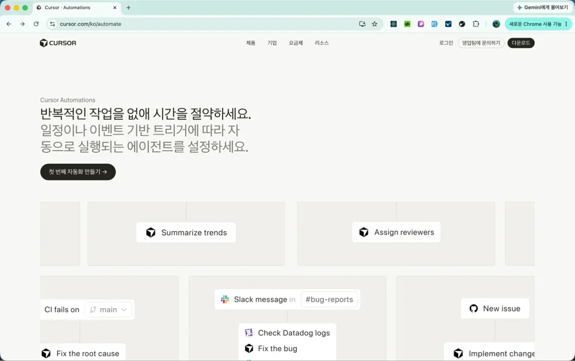The image size is (575, 361).
Task: Click the Cursor logo in the header
Action: point(58,43)
